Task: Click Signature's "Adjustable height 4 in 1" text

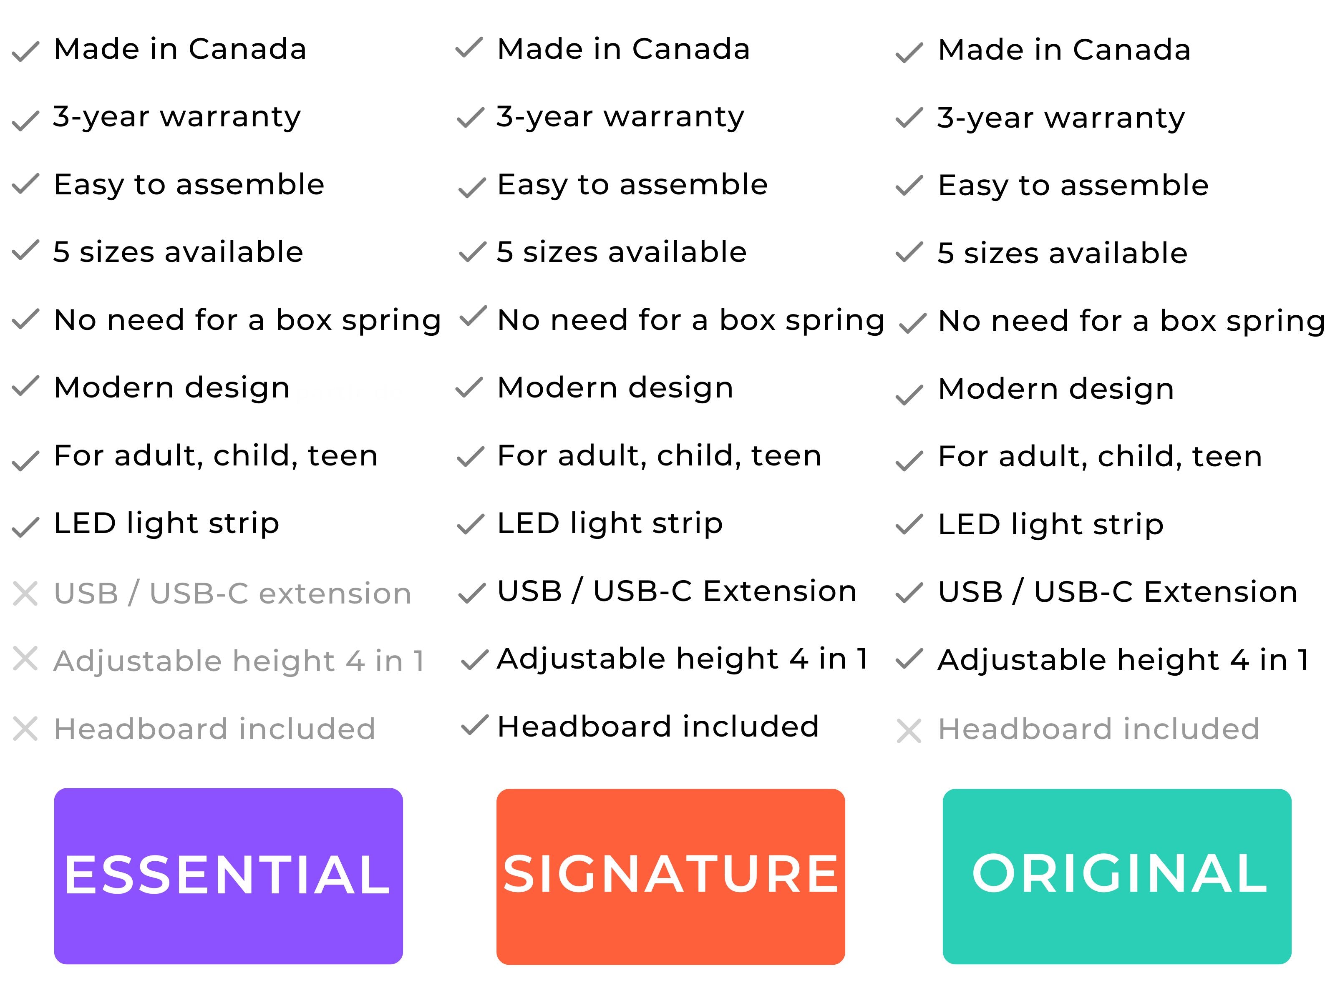Action: point(683,659)
